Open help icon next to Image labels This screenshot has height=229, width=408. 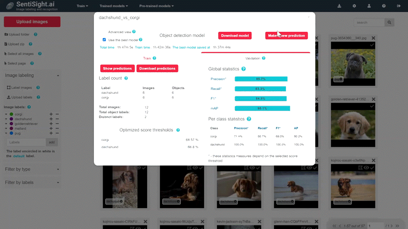tap(29, 107)
